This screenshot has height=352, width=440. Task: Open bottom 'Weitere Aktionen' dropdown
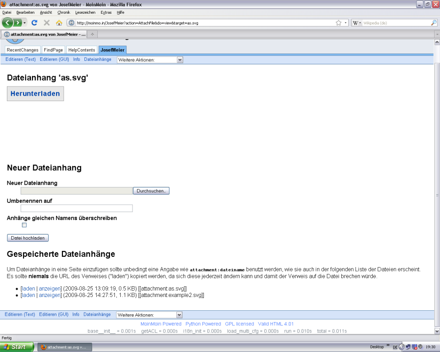click(149, 315)
